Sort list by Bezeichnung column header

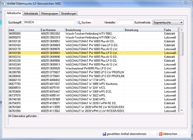94,30
